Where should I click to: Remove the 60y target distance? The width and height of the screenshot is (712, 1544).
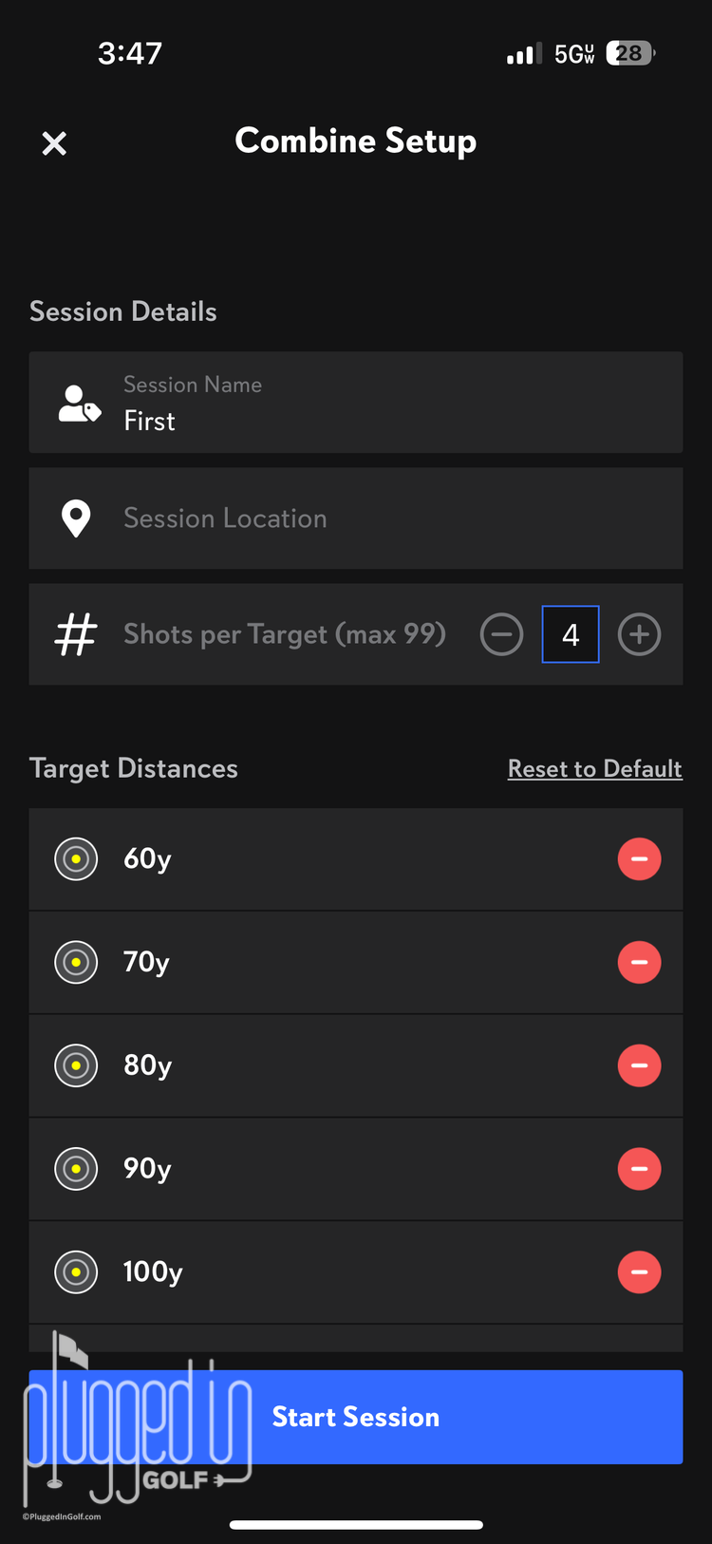click(x=639, y=859)
